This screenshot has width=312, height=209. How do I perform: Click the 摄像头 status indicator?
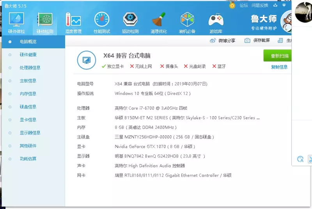pyautogui.click(x=169, y=66)
